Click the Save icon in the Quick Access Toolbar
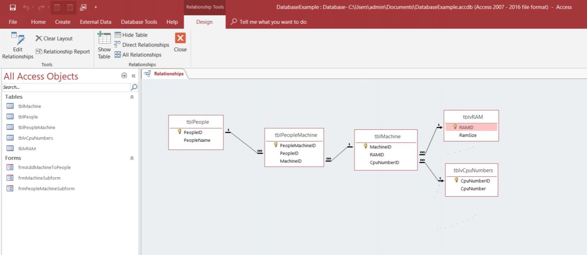This screenshot has width=587, height=255. [x=13, y=7]
